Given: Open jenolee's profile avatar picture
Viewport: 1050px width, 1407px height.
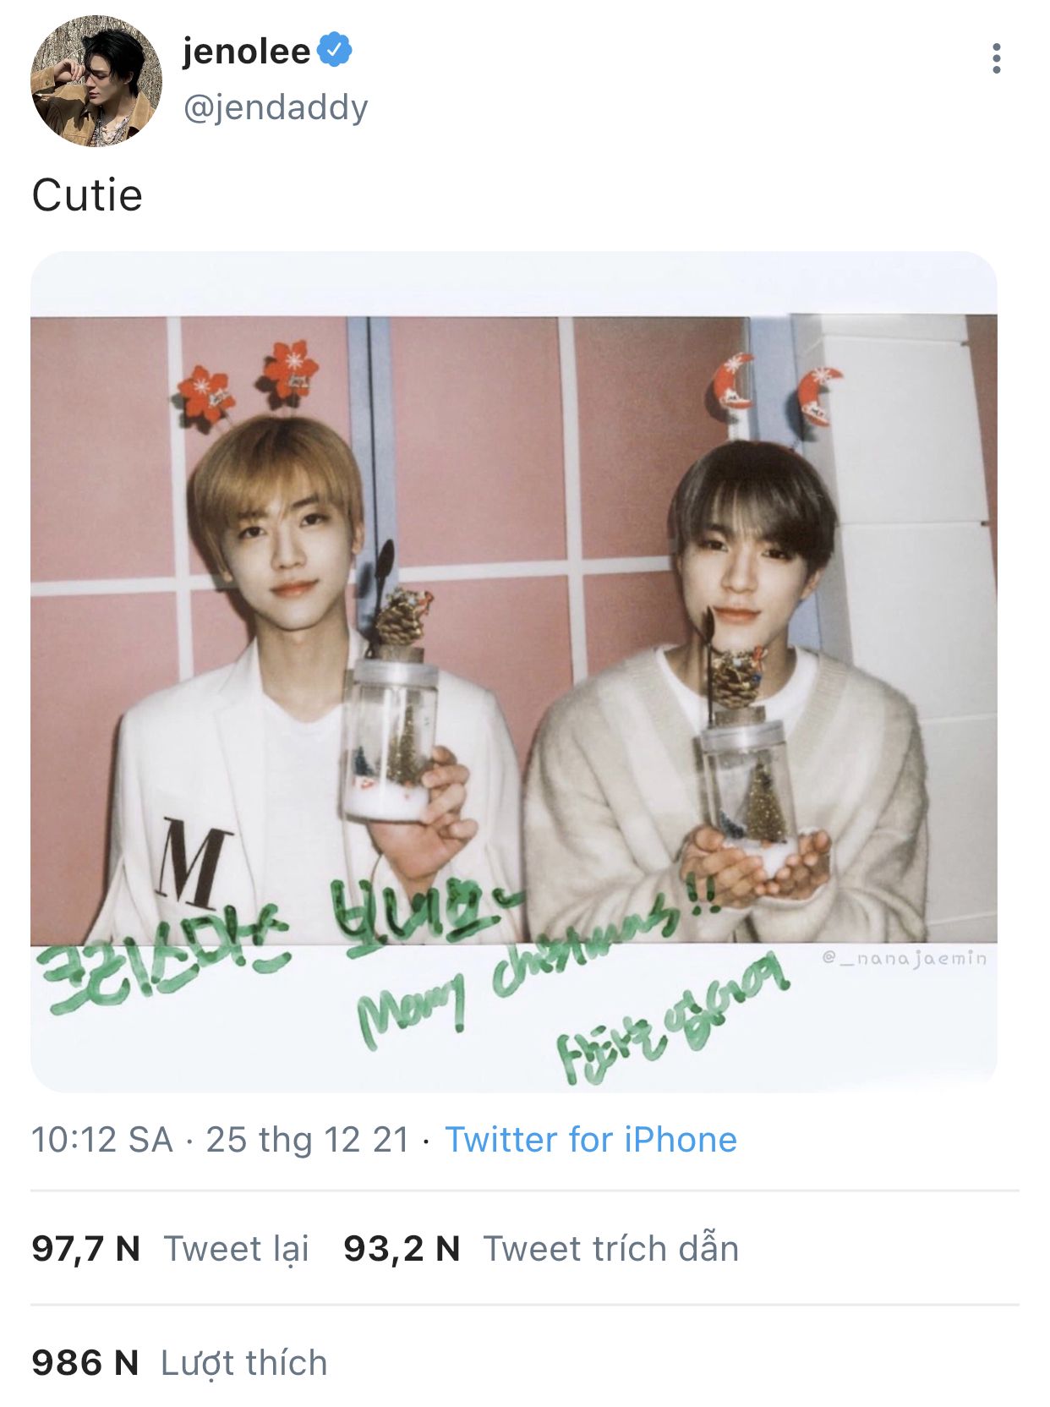Looking at the screenshot, I should tap(96, 81).
